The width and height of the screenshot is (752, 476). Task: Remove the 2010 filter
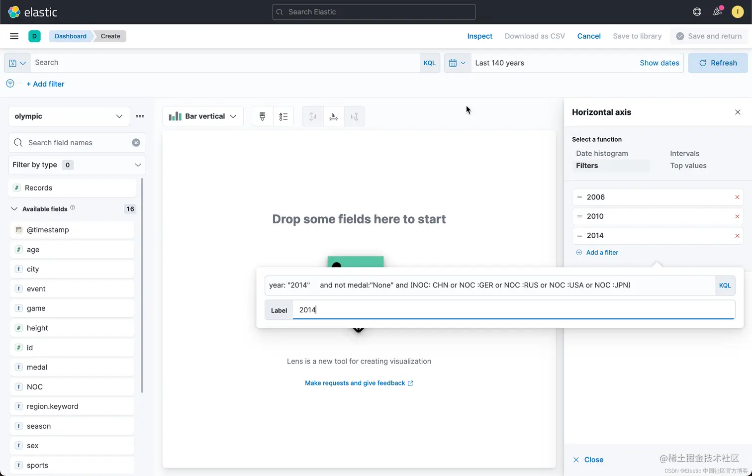(737, 216)
